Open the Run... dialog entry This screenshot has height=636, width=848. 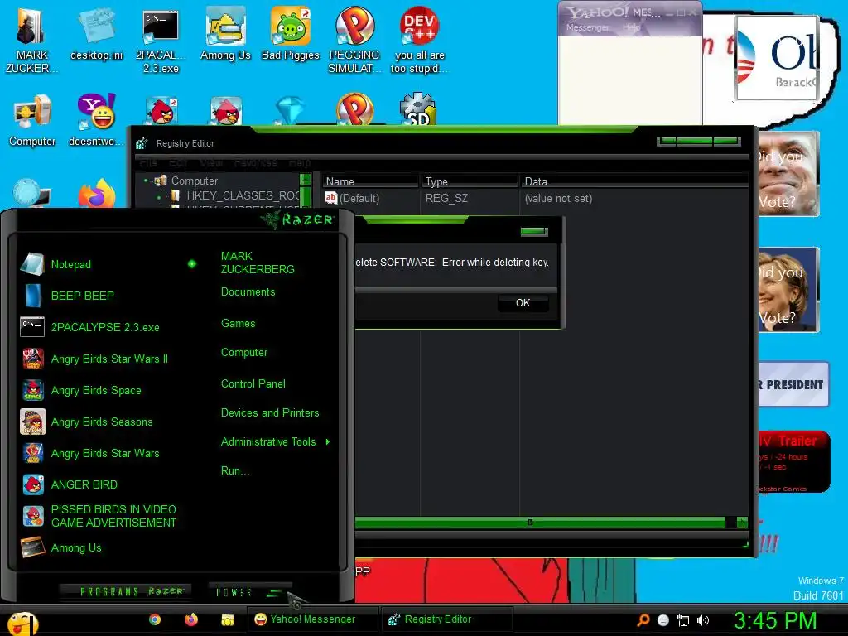click(234, 470)
